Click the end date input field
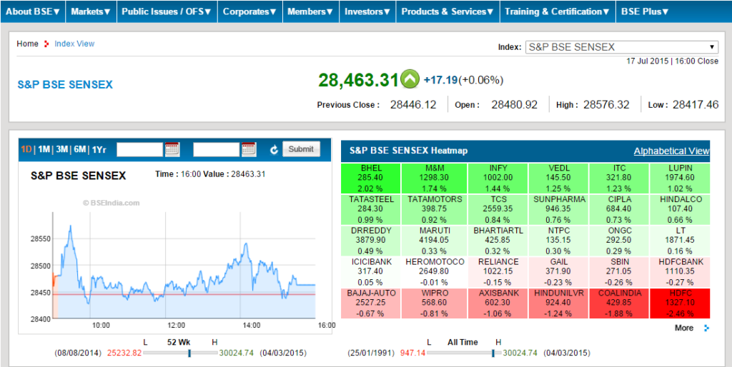 [x=217, y=150]
